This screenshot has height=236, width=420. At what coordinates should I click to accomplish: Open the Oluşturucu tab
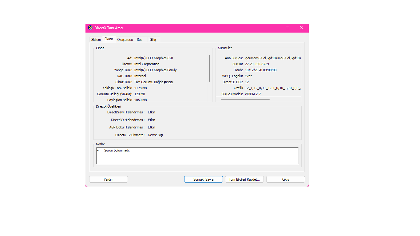[125, 40]
